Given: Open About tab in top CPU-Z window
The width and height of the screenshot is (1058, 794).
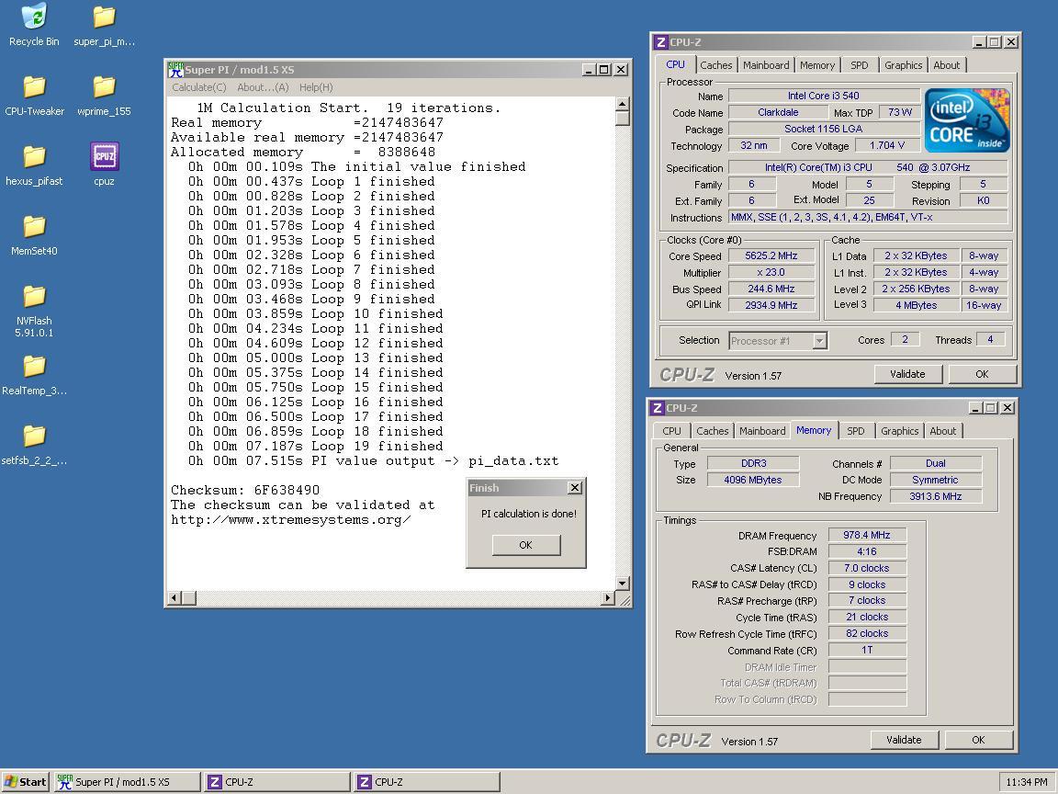Looking at the screenshot, I should pos(947,65).
